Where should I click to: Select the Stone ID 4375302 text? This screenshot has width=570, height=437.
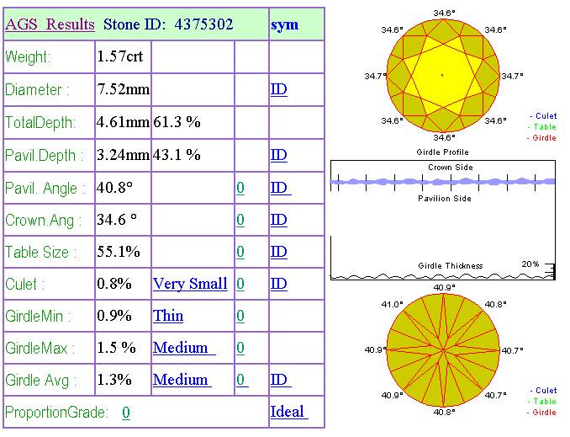pos(168,24)
